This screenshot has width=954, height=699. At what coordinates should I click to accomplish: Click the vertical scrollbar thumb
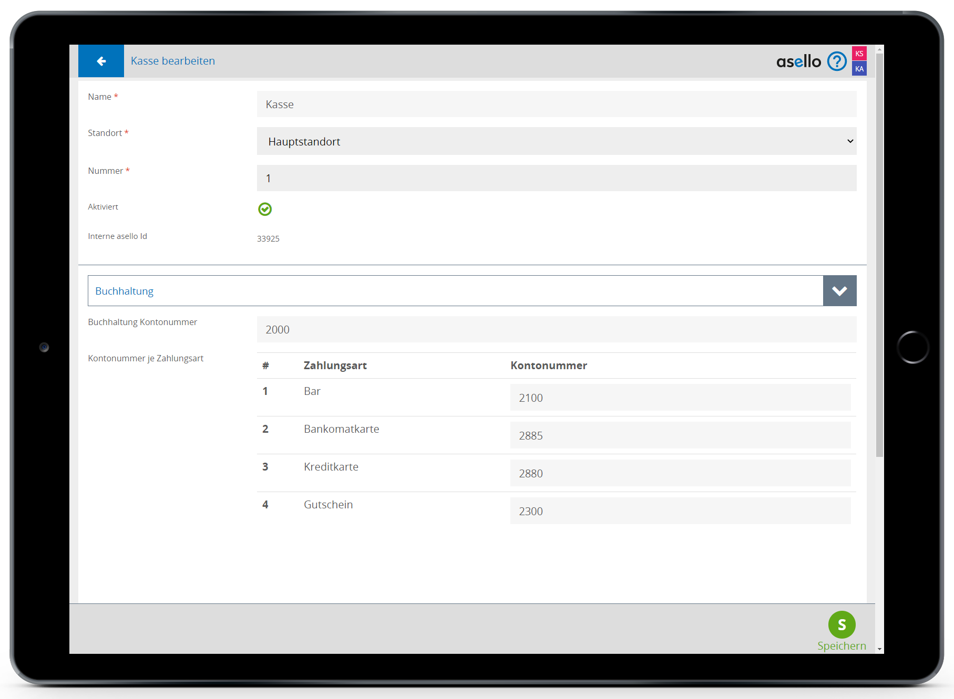coord(879,252)
